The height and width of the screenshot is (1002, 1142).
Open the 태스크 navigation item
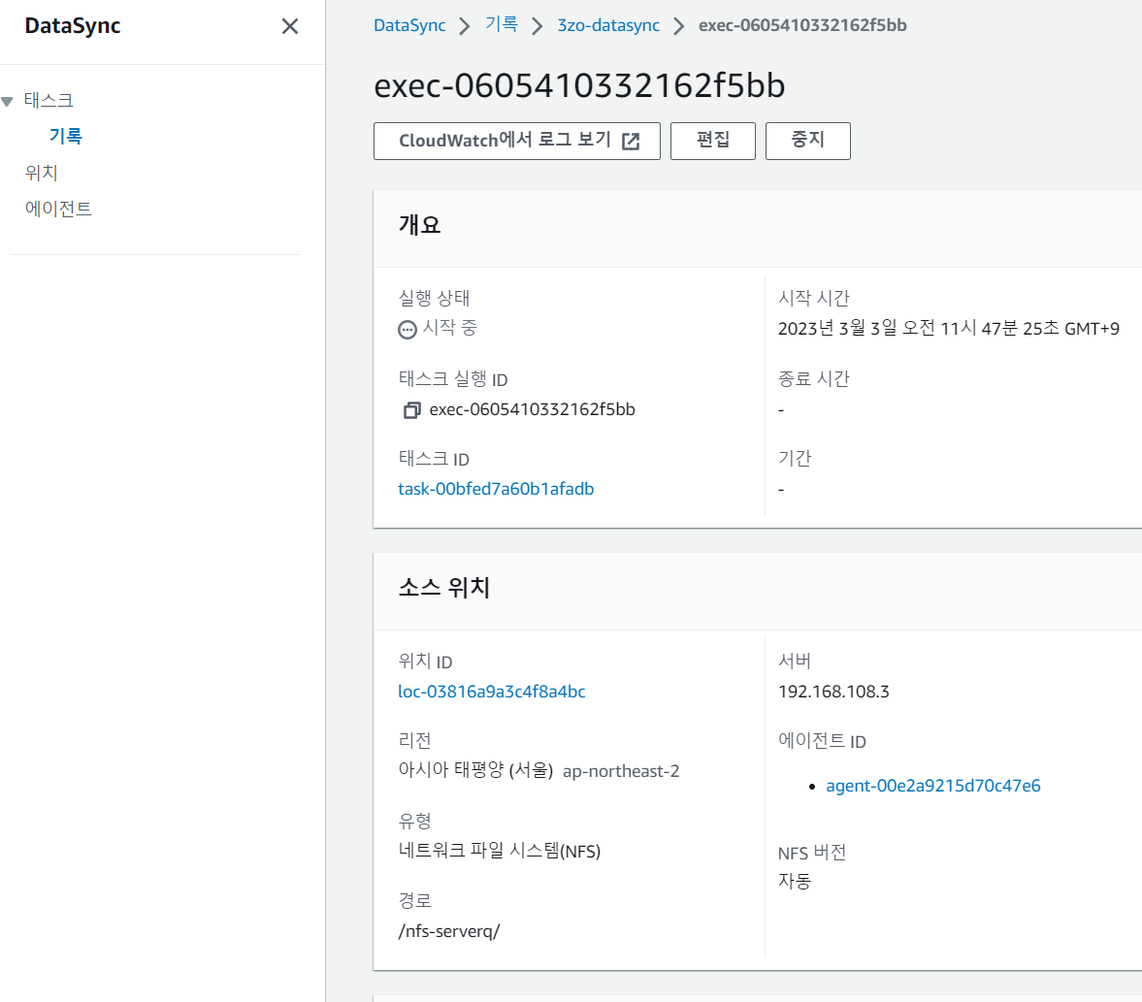[49, 101]
